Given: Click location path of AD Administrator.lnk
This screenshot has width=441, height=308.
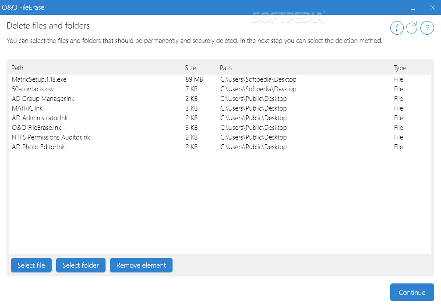Looking at the screenshot, I should (x=254, y=118).
